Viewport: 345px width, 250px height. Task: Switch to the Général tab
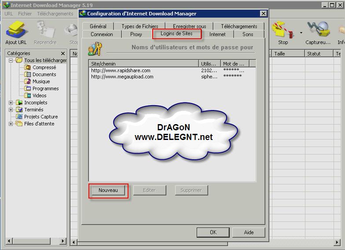(x=98, y=26)
